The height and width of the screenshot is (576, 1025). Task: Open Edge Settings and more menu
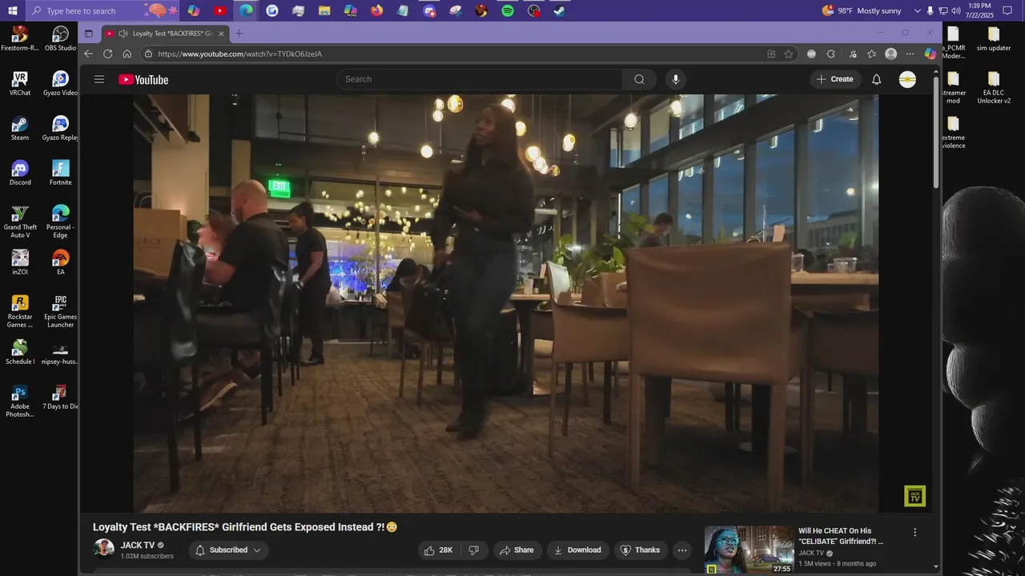(x=910, y=54)
